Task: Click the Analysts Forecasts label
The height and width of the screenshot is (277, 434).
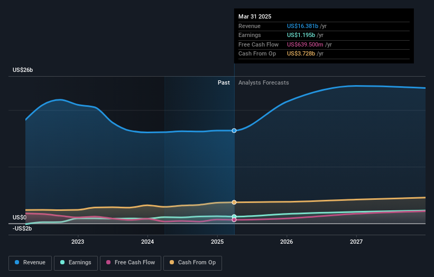Action: [x=263, y=82]
